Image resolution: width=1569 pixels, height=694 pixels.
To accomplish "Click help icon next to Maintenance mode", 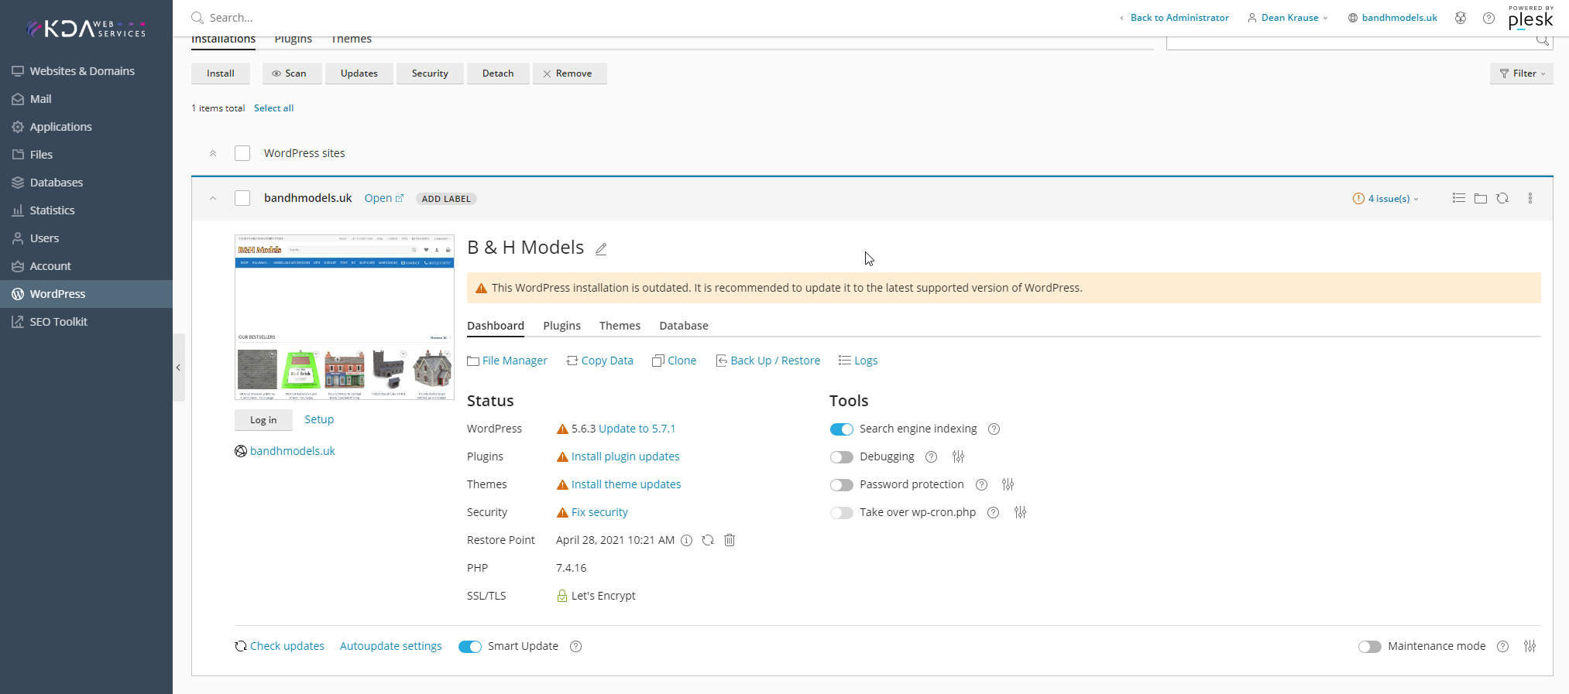I will click(1503, 646).
